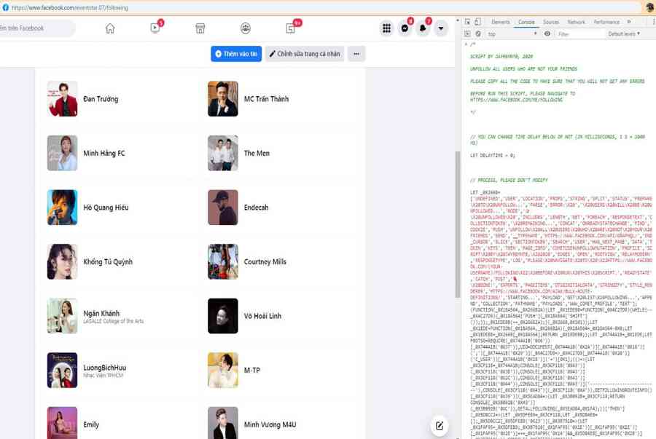
Task: Click 'Thêm vào tin' button
Action: pos(236,54)
